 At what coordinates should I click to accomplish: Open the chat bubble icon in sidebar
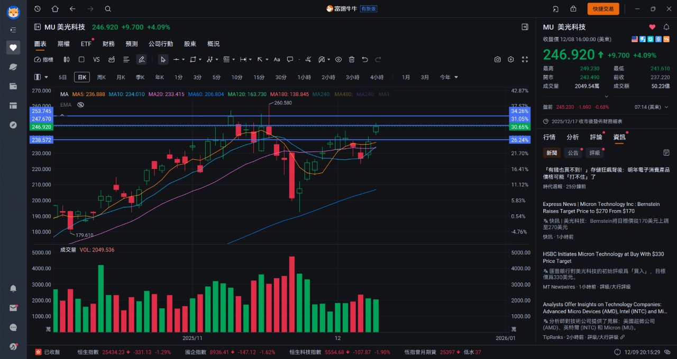[x=13, y=327]
